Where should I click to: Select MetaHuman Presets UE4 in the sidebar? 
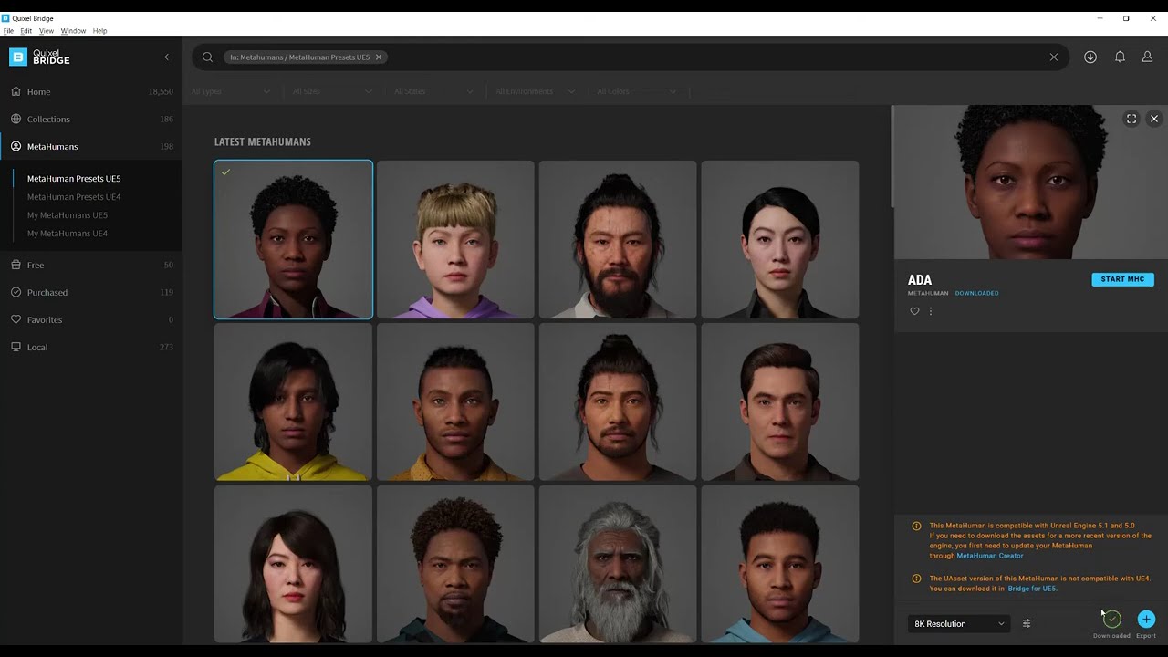point(74,197)
